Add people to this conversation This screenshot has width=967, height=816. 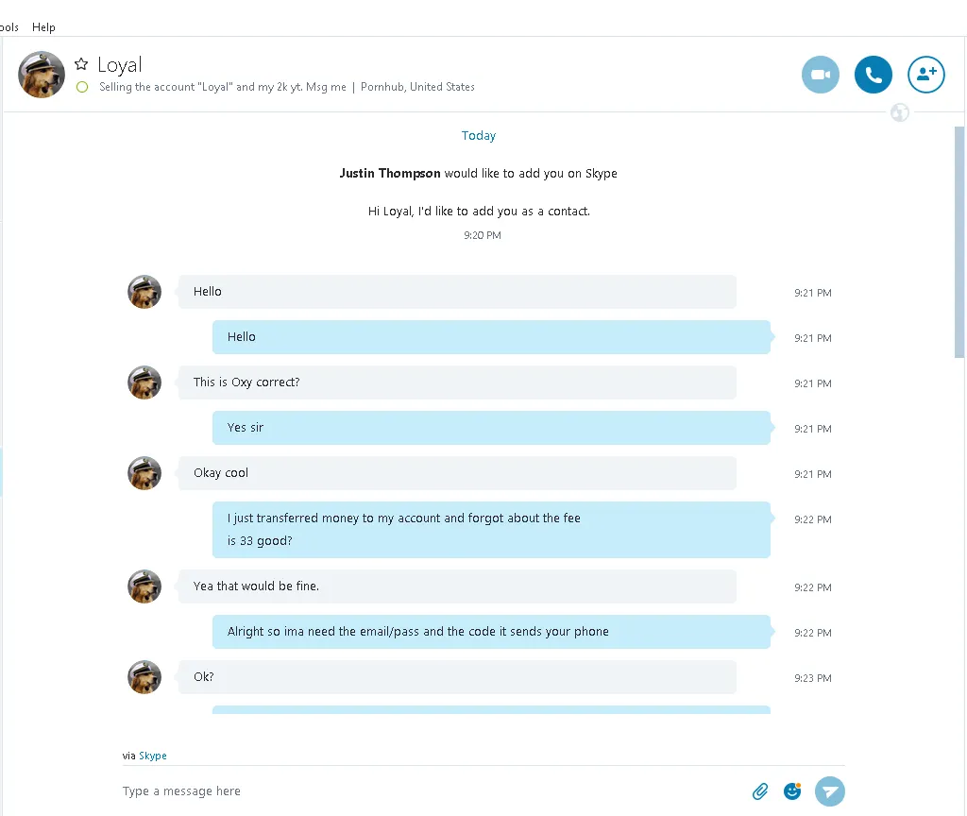pos(925,75)
